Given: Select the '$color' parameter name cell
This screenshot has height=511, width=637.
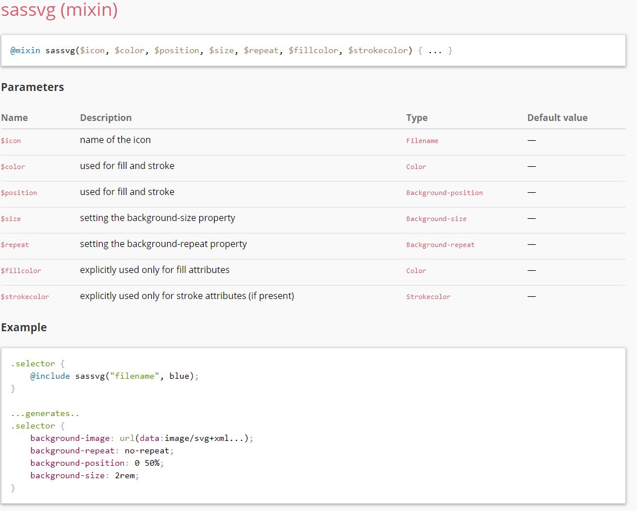Looking at the screenshot, I should pos(13,167).
